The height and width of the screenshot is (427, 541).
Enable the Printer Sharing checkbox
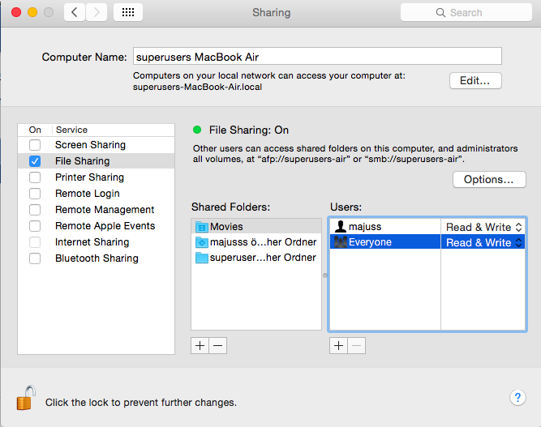[35, 177]
